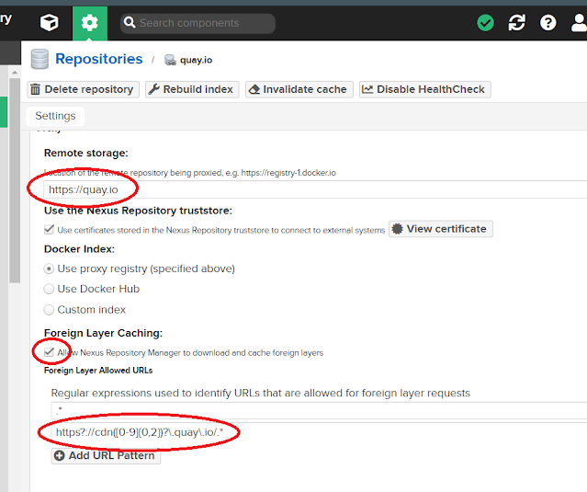Select 'Use proxy registry' radio option
Screen dimensions: 587x492
(50, 269)
